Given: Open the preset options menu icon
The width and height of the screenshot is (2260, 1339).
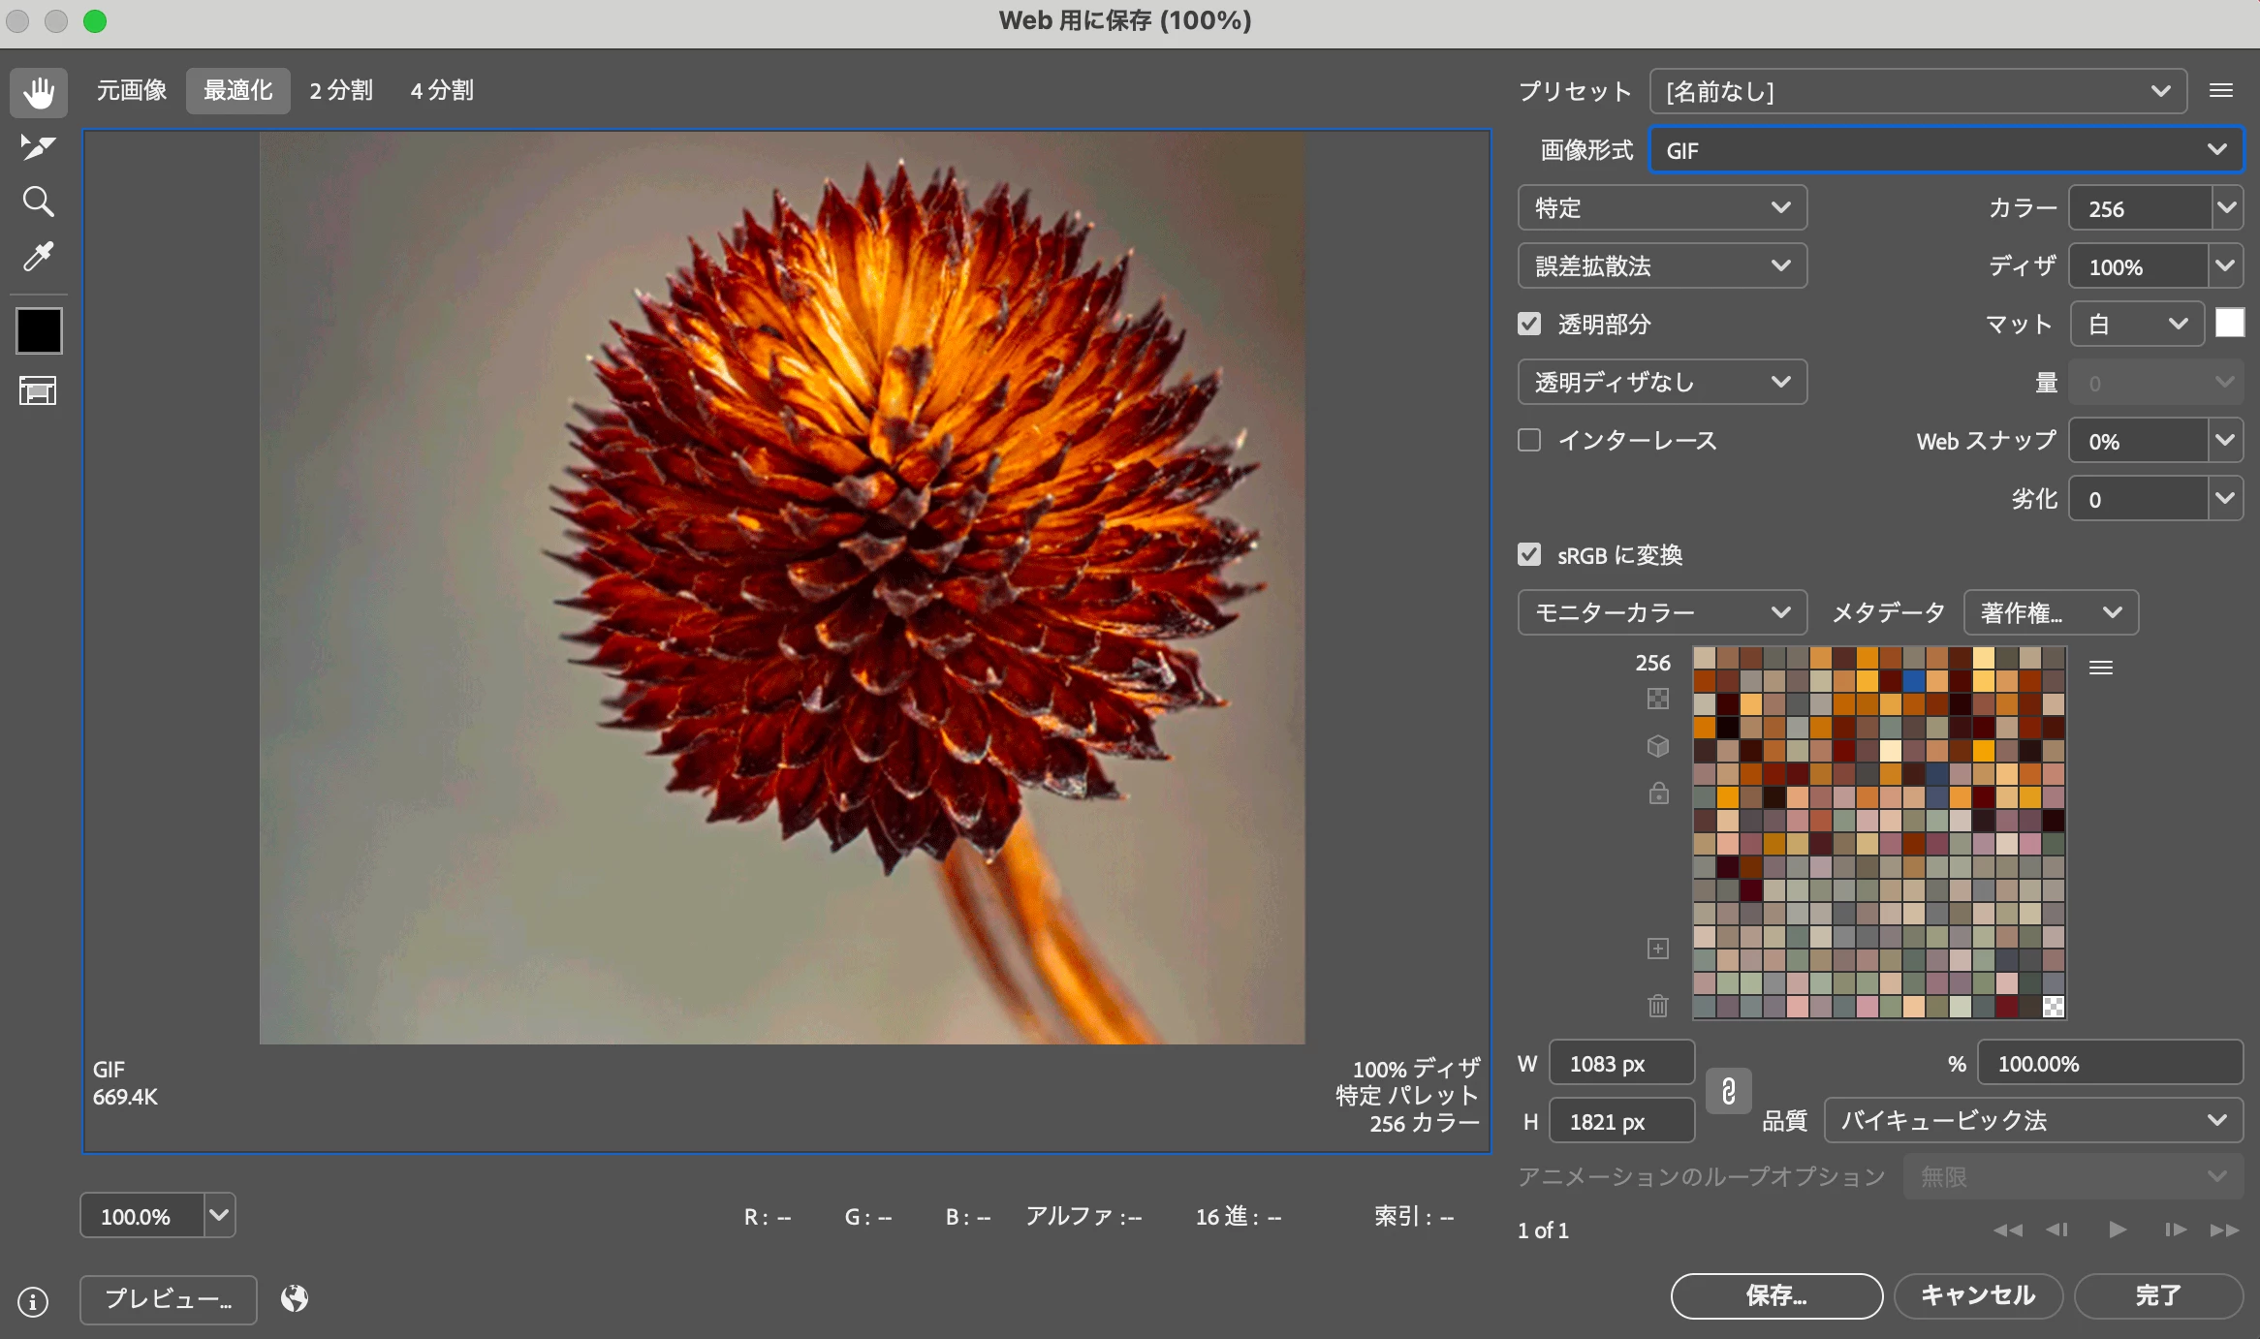Looking at the screenshot, I should 2221,91.
